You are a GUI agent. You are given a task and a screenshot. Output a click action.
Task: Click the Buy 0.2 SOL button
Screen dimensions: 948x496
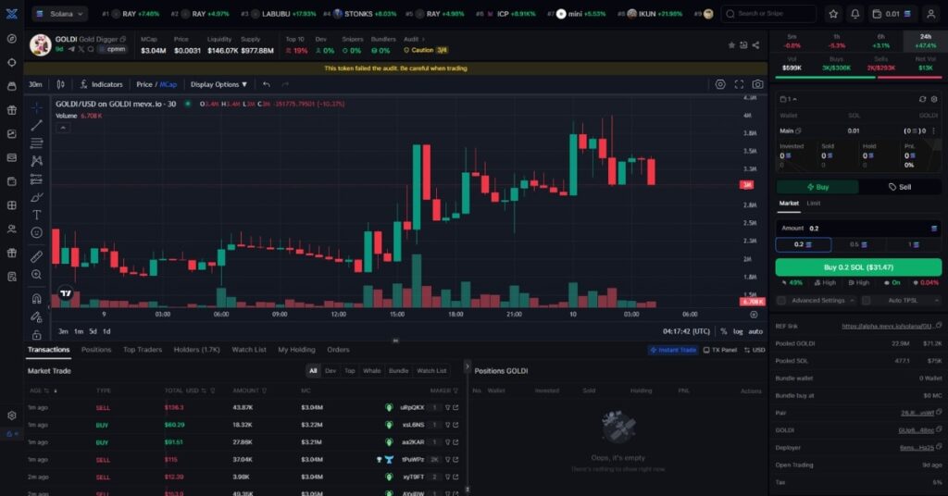pos(858,267)
